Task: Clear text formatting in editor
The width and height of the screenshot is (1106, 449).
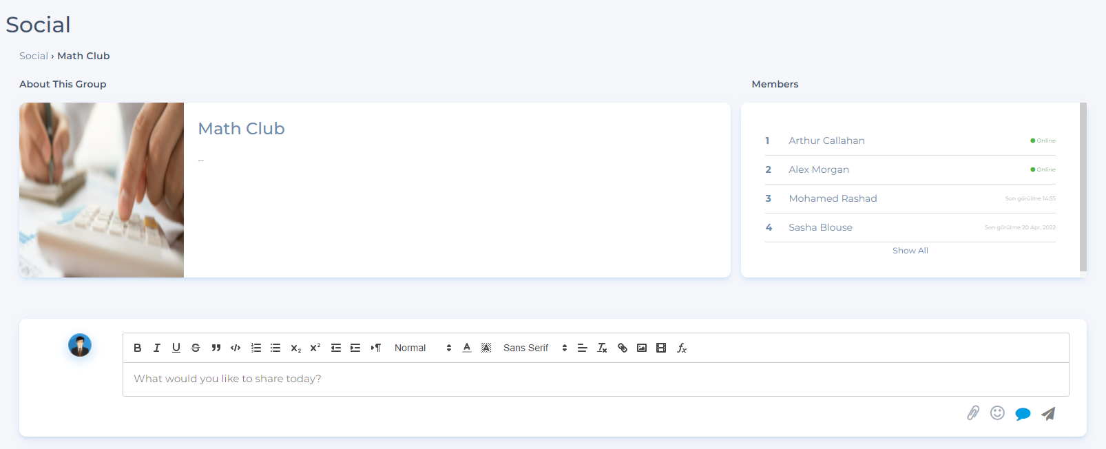Action: coord(602,348)
